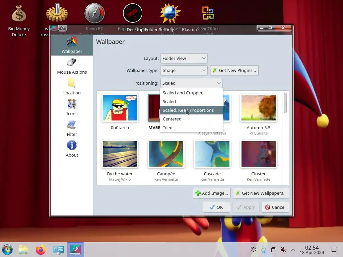Launch file manager from taskbar

[23, 250]
